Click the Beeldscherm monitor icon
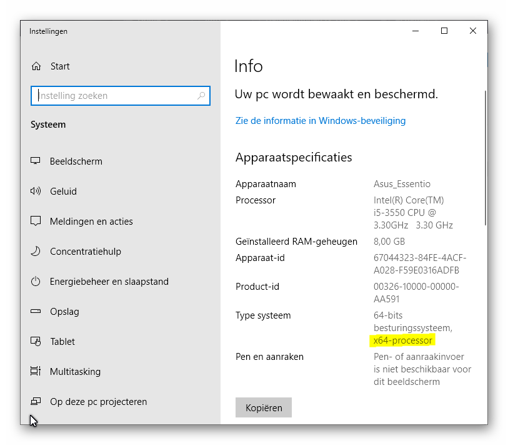The width and height of the screenshot is (508, 445). tap(36, 161)
